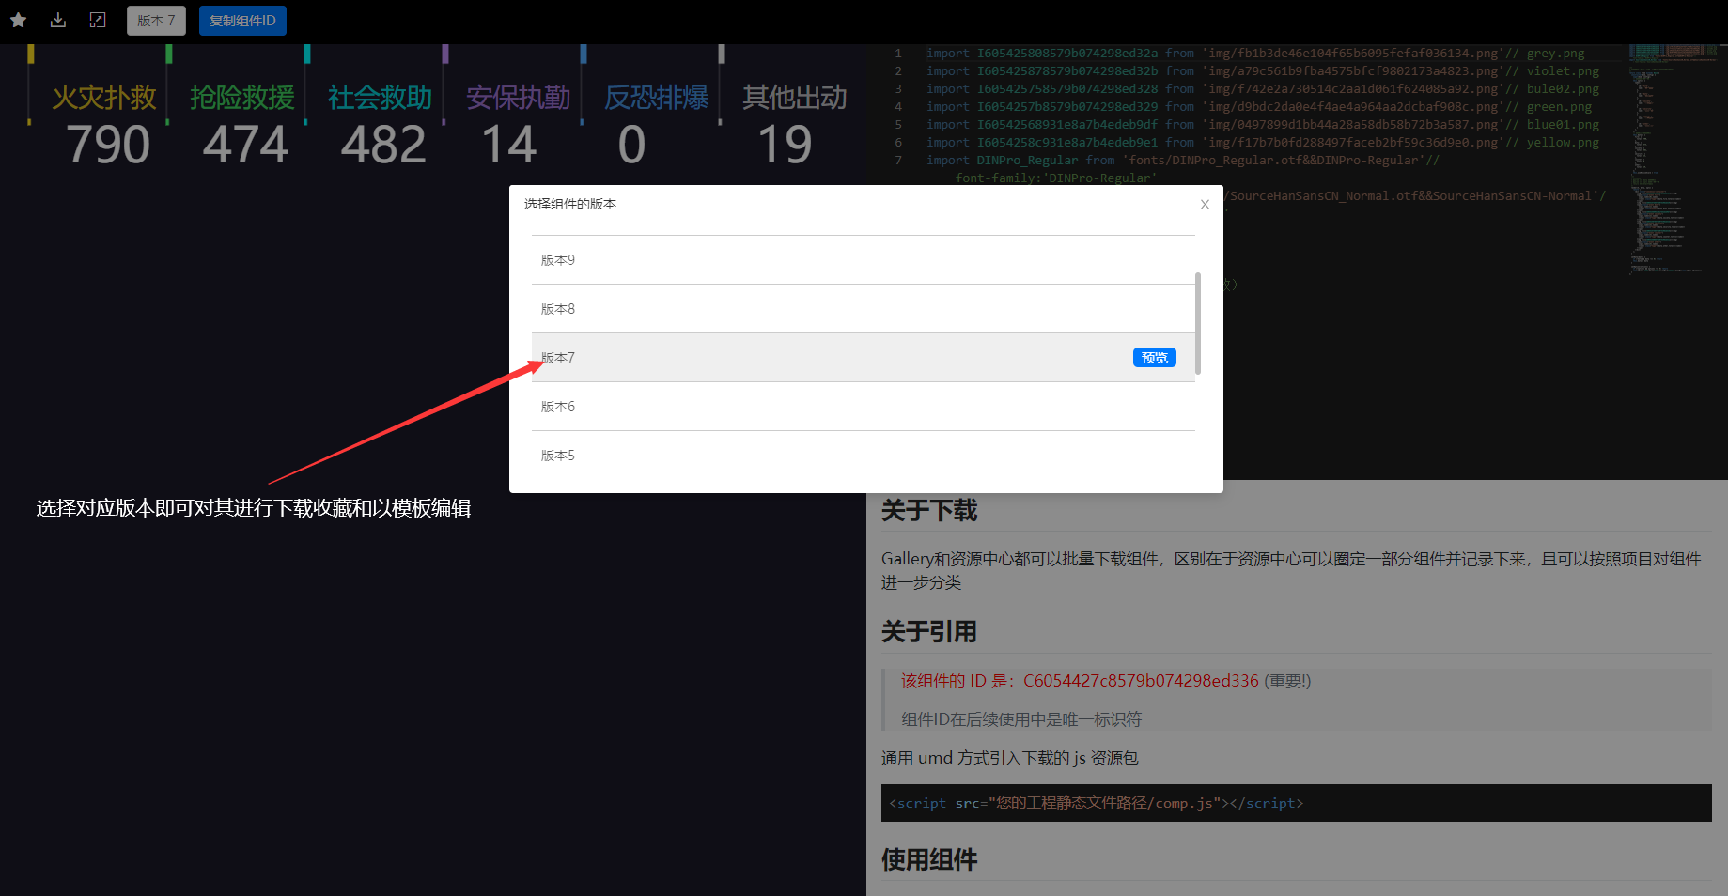Viewport: 1728px width, 896px height.
Task: Select 版本5 in the version list
Action: coord(863,456)
